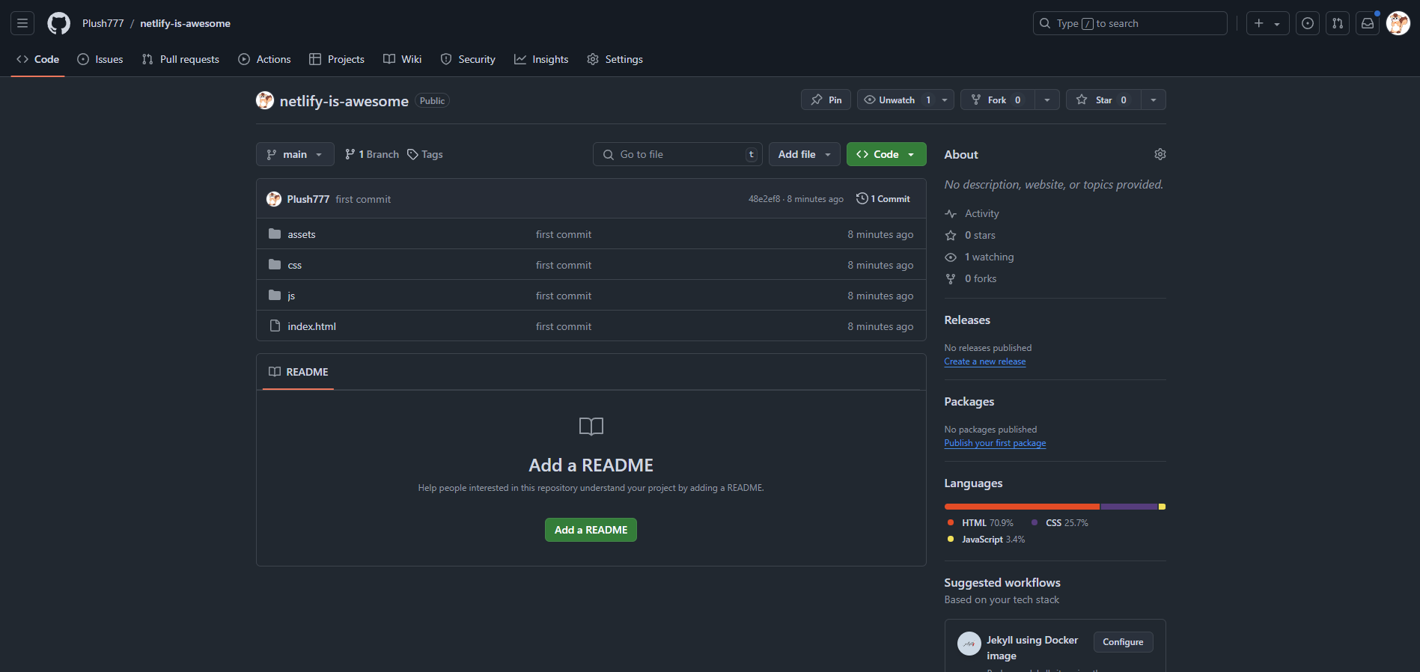1420x672 pixels.
Task: Switch to the Insights tab
Action: point(541,59)
